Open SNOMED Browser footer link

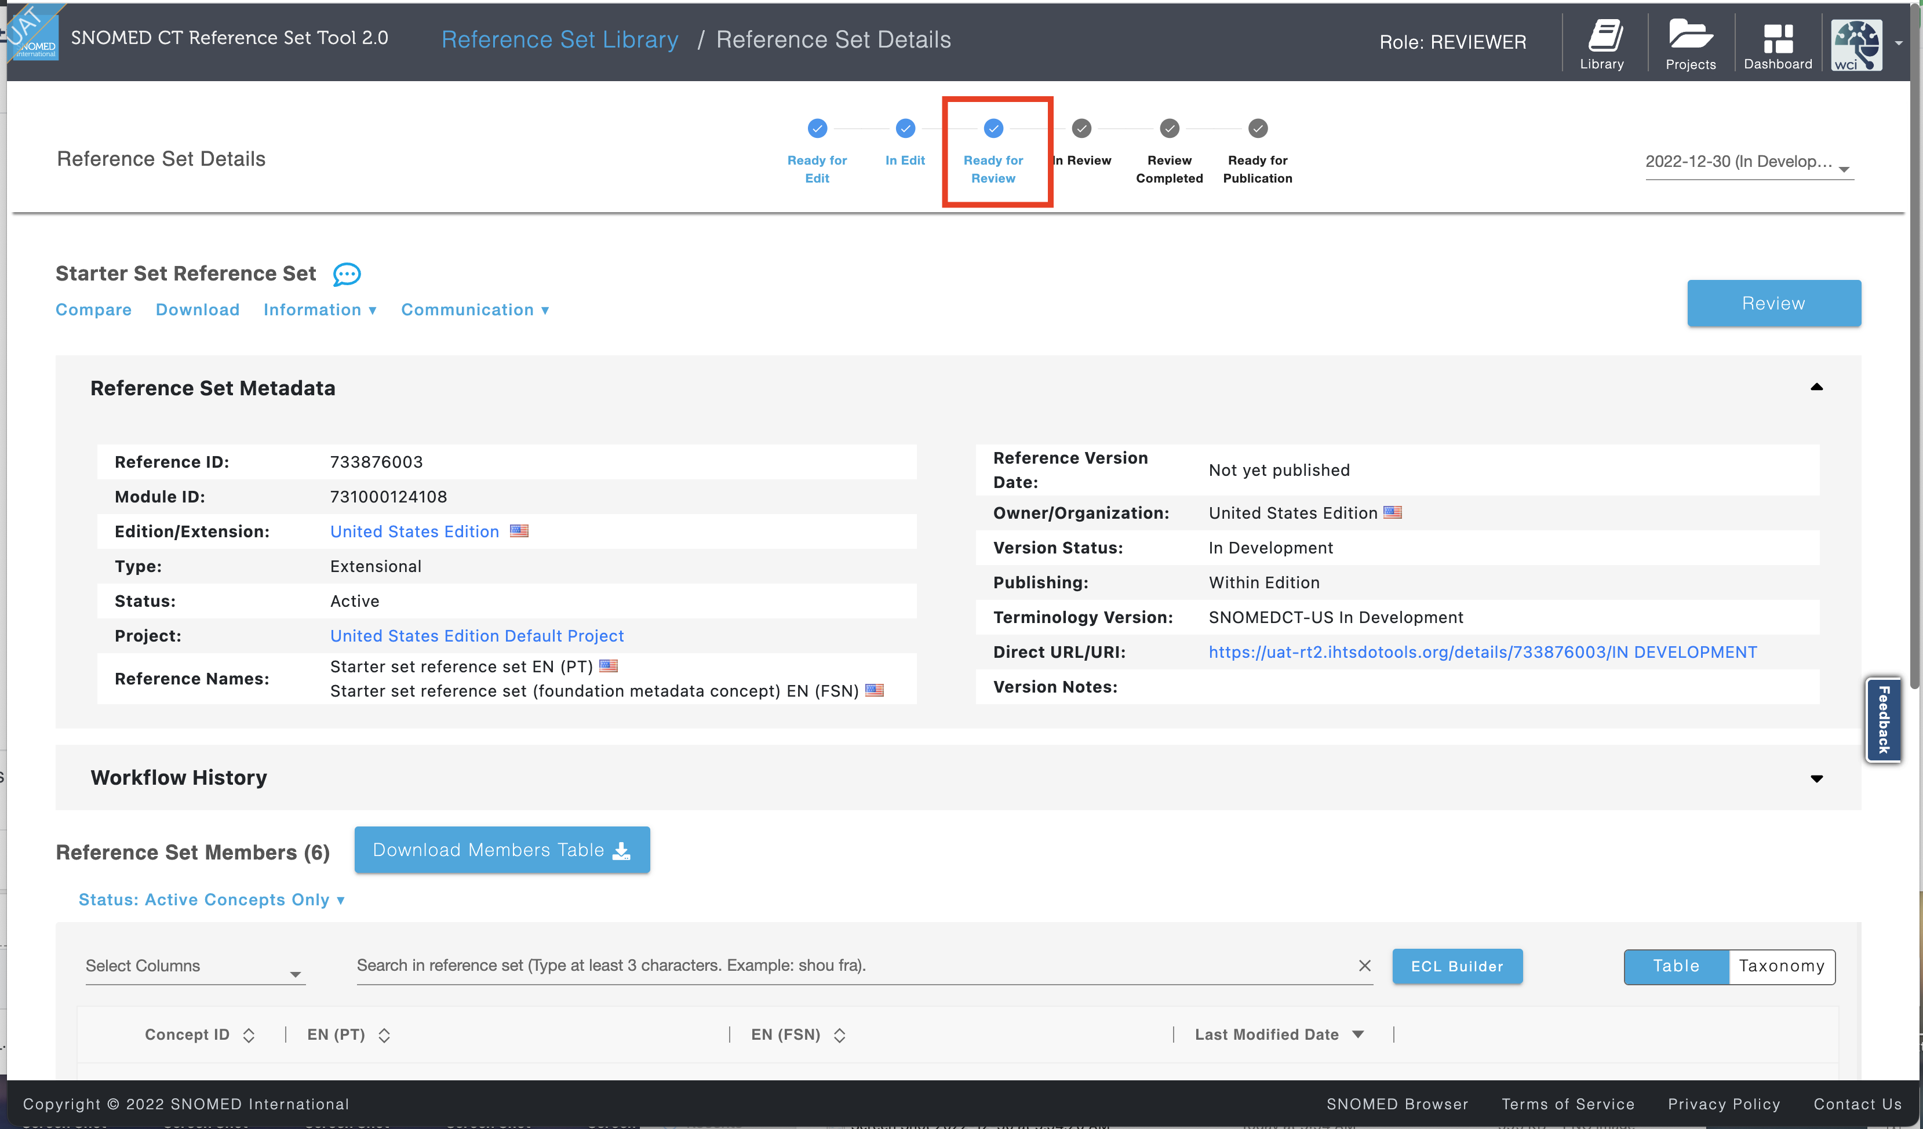tap(1397, 1104)
